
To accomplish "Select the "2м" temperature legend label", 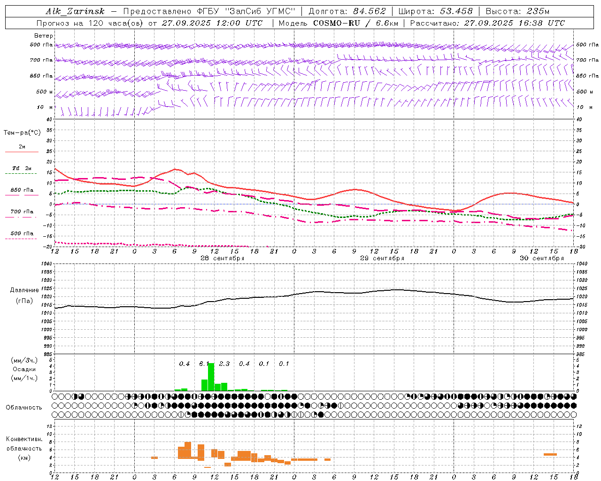I will point(22,147).
